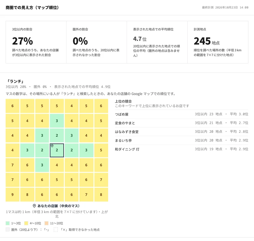Open the 和ダイニング 灯 competitor row

coord(182,149)
